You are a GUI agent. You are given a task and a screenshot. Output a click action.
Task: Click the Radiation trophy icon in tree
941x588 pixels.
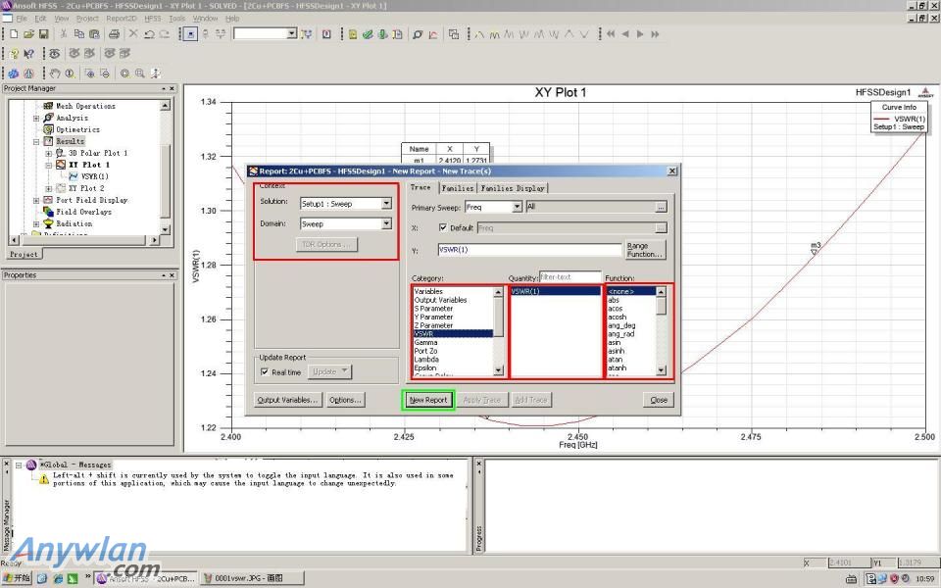tap(49, 223)
